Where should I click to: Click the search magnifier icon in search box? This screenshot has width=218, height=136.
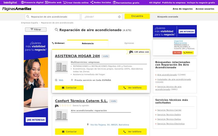tap(28, 17)
